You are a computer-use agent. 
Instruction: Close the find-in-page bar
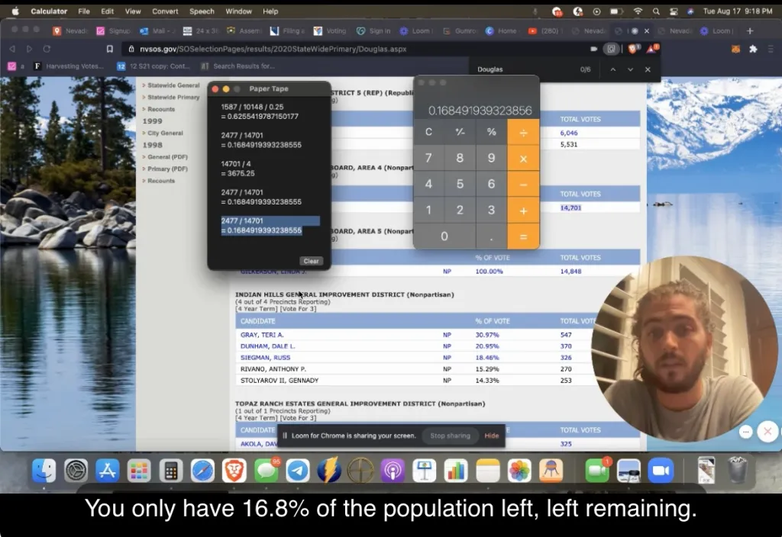coord(648,69)
